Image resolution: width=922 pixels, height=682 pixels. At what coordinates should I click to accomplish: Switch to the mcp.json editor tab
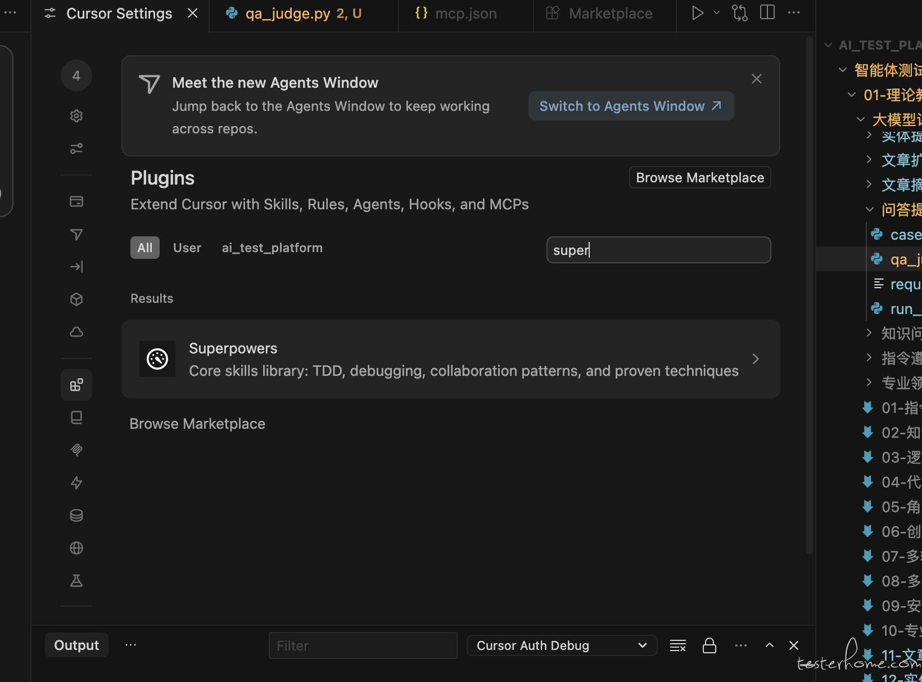point(465,14)
